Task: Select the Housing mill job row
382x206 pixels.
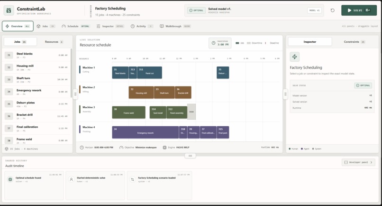Action: 36,67
